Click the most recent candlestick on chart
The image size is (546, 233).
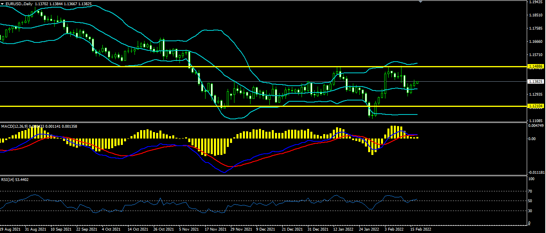pyautogui.click(x=417, y=82)
